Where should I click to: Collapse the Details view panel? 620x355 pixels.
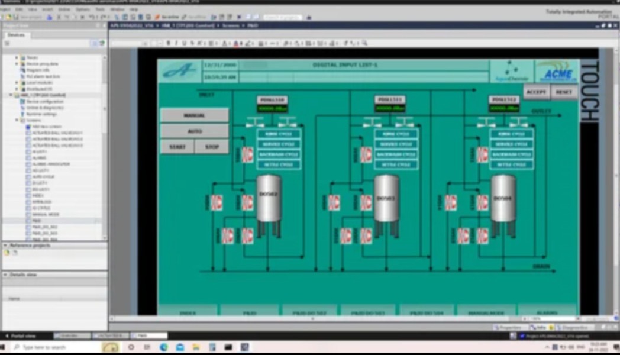[x=5, y=275]
